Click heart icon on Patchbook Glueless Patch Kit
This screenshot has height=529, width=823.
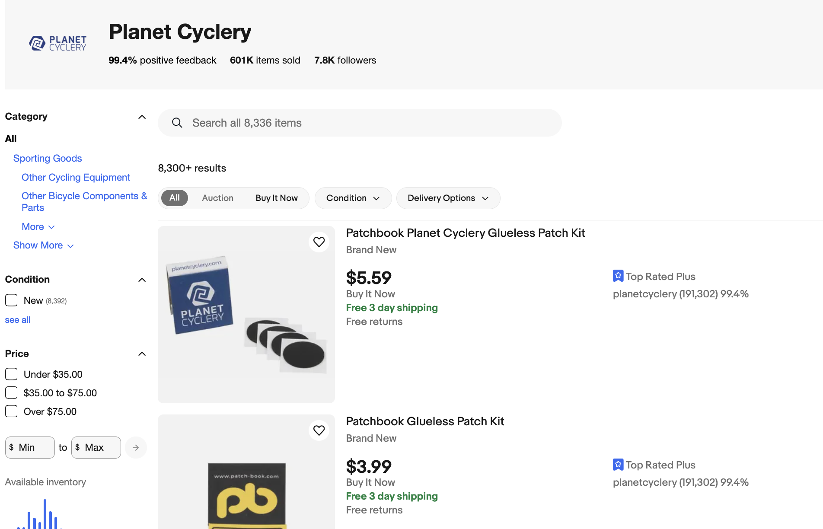[x=319, y=430]
